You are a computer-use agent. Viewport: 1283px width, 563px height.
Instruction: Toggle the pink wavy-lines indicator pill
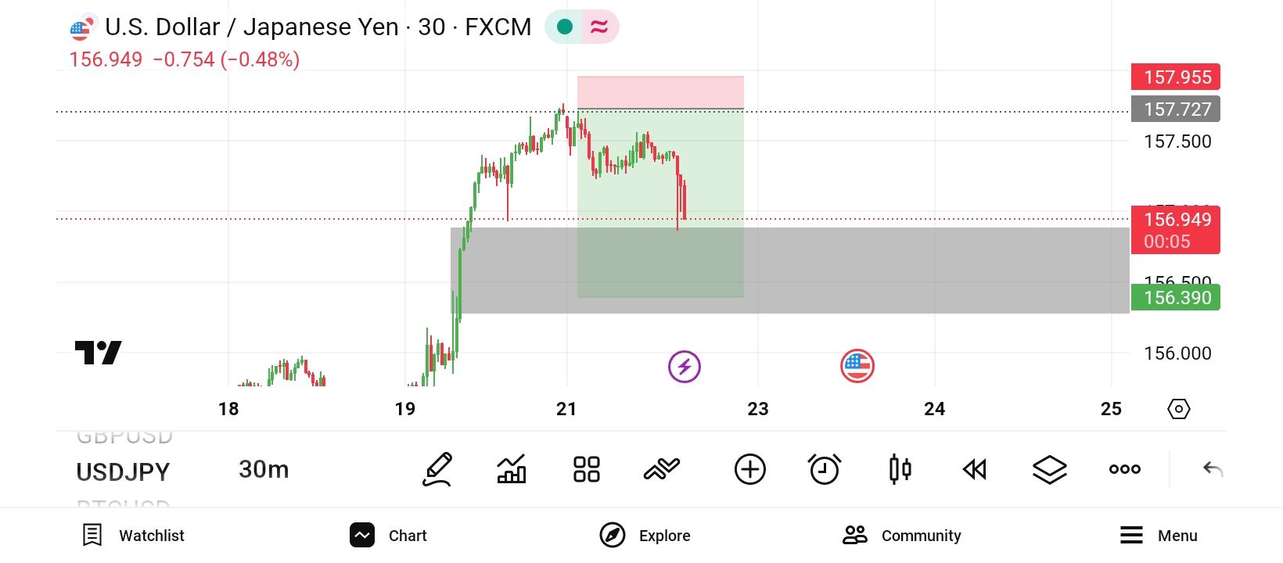[x=599, y=27]
